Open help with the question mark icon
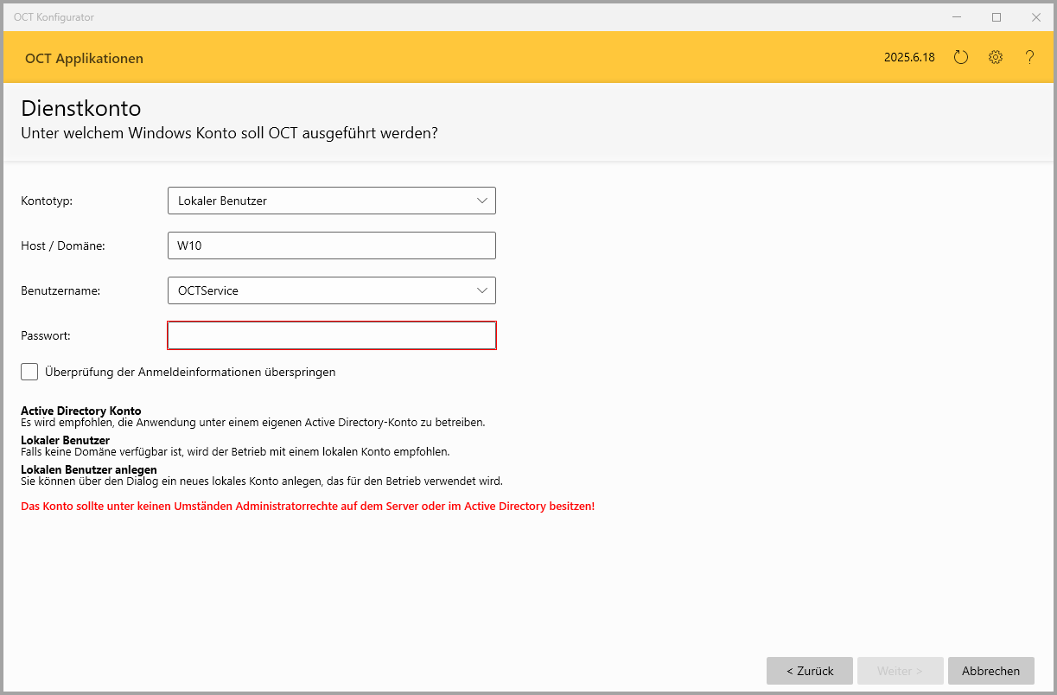Viewport: 1057px width, 695px height. pyautogui.click(x=1029, y=58)
